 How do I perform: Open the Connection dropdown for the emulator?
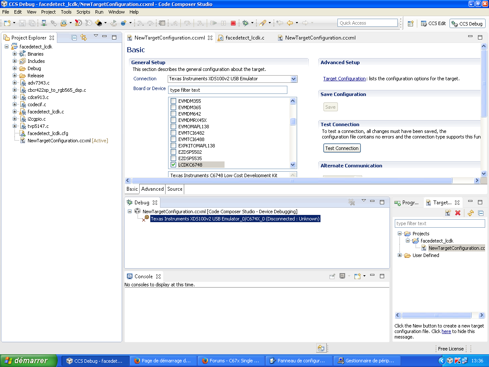click(x=294, y=79)
